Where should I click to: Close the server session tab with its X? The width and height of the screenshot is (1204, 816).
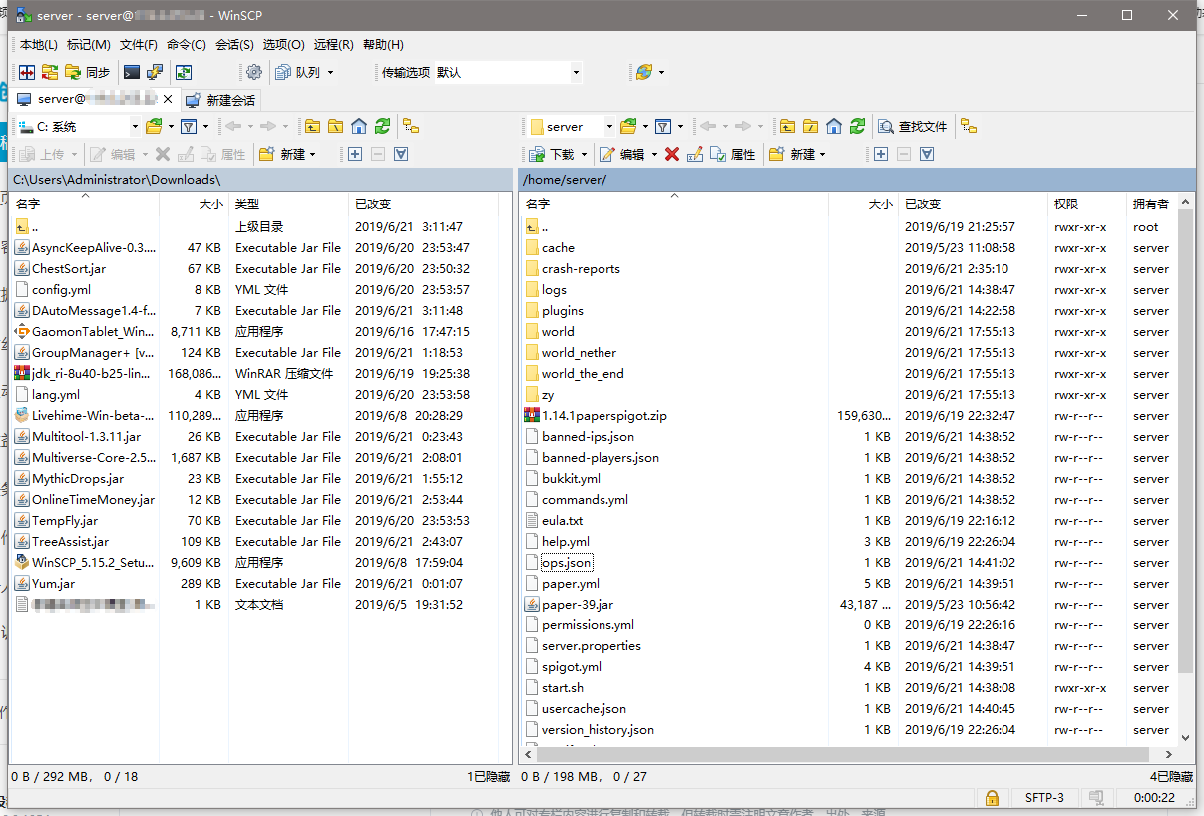coord(168,99)
